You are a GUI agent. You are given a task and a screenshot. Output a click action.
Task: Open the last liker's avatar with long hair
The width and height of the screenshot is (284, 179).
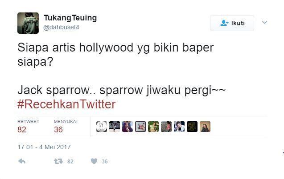click(x=205, y=127)
